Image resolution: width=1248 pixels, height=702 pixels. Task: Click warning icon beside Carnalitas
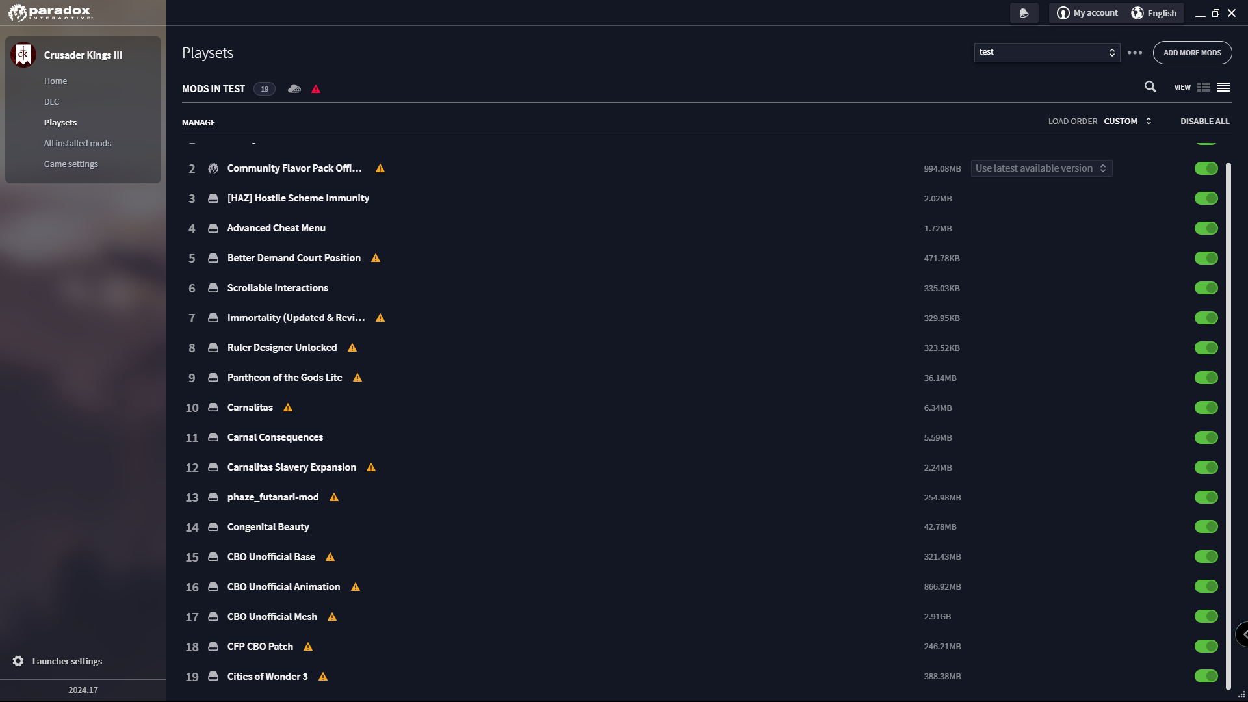pos(288,408)
